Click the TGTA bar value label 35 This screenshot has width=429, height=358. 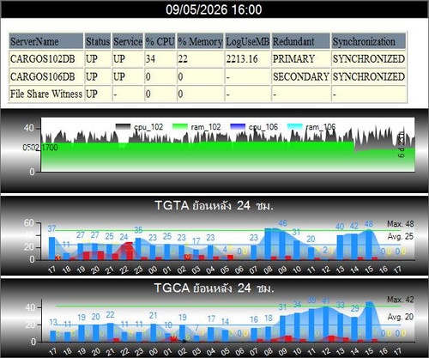138,230
